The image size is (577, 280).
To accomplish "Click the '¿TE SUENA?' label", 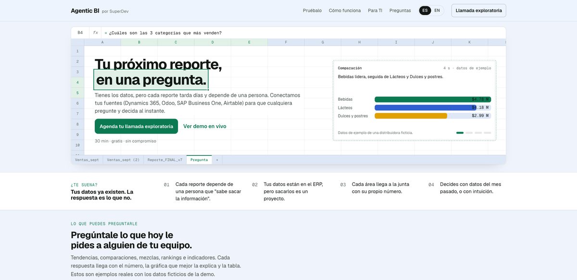I will click(x=84, y=185).
